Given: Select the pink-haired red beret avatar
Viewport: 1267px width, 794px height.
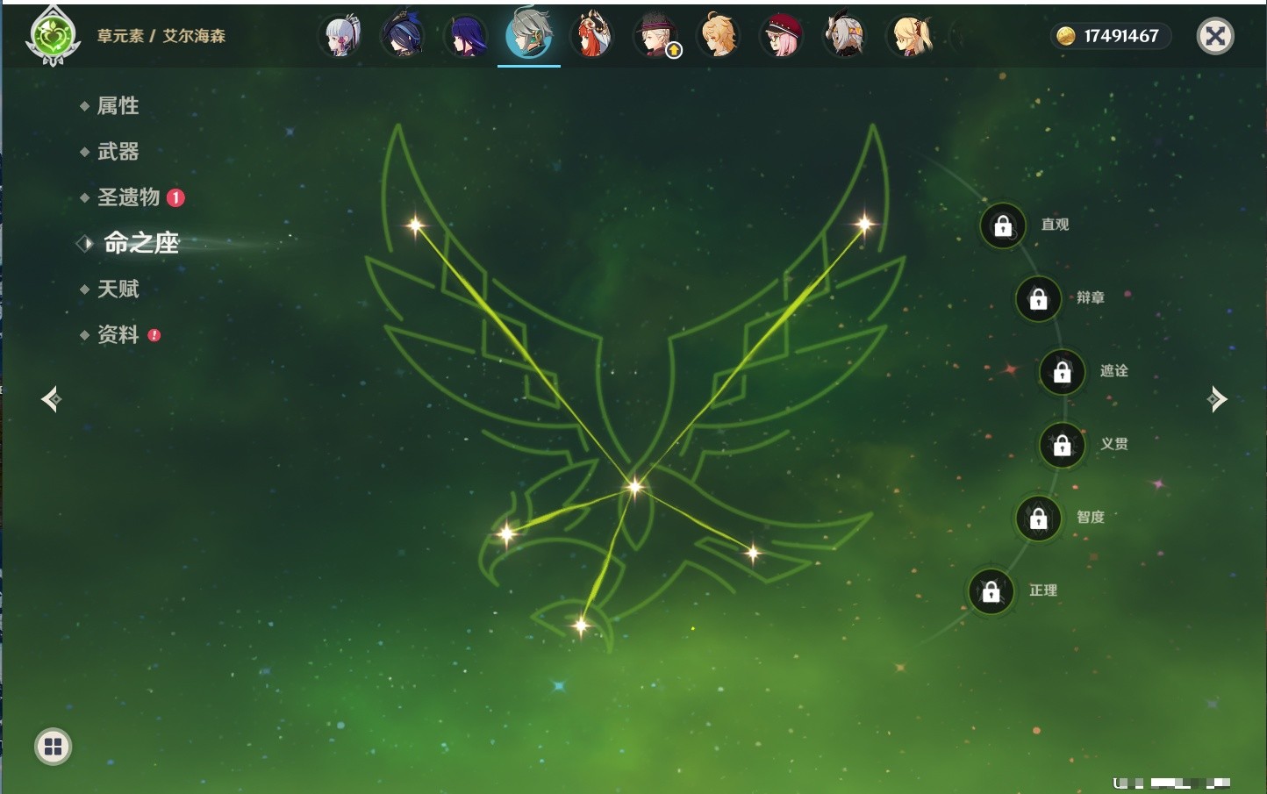Looking at the screenshot, I should click(782, 37).
